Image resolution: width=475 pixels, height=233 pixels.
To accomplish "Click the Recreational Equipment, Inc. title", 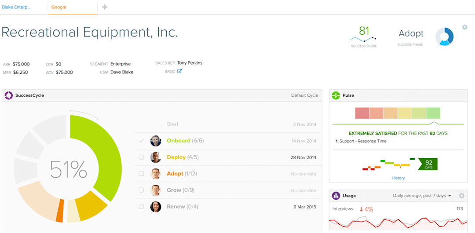I will tap(90, 32).
